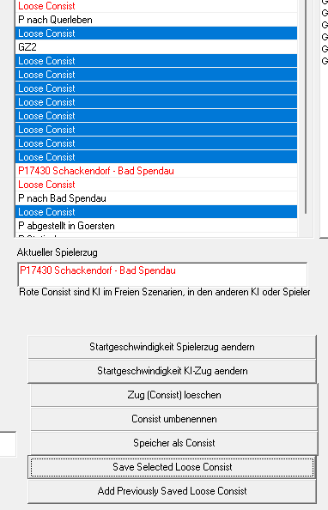Click Zug (Consist) loeschen button
The image size is (328, 510).
(x=174, y=395)
